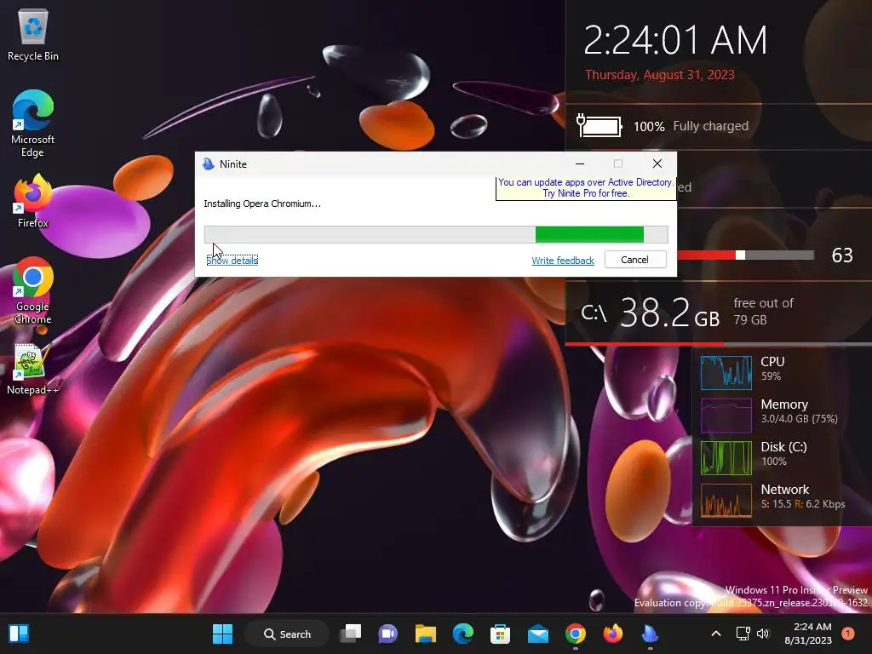This screenshot has height=654, width=872.
Task: Open the Windows Start menu
Action: point(222,634)
